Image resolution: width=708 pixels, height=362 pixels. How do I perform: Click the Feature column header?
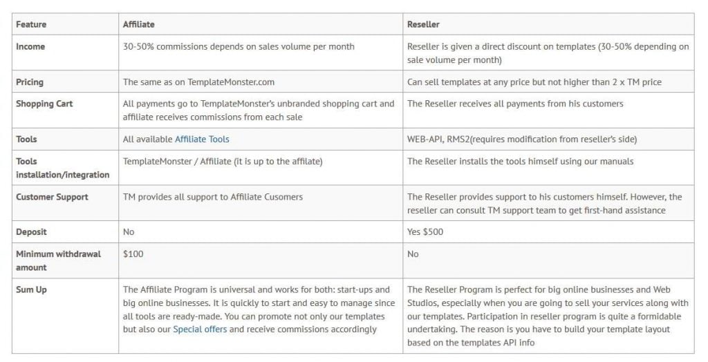coord(31,24)
